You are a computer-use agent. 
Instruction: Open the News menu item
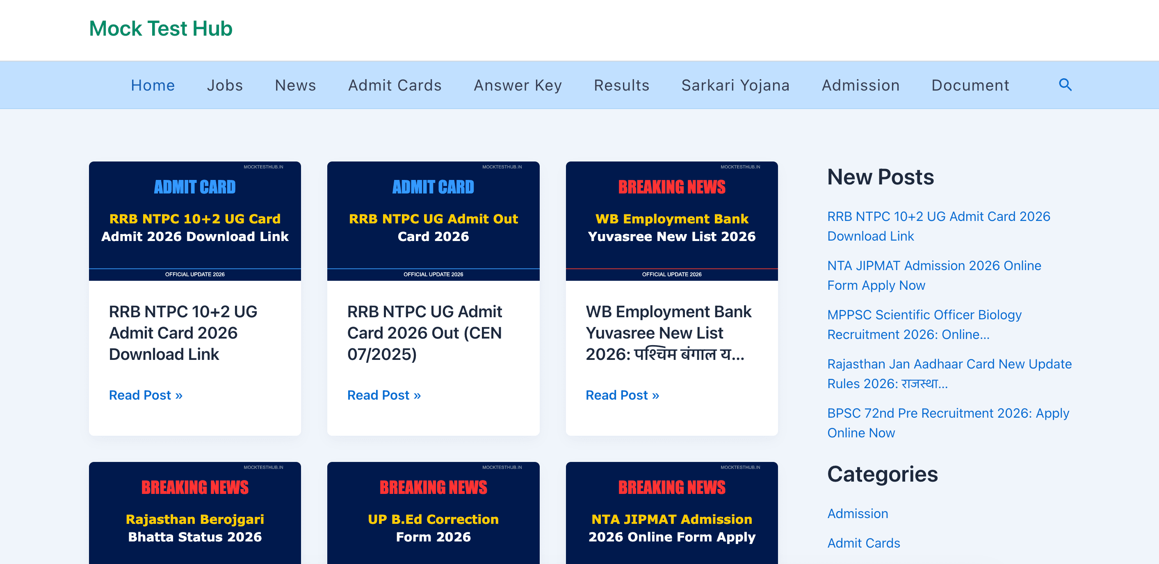(x=295, y=85)
